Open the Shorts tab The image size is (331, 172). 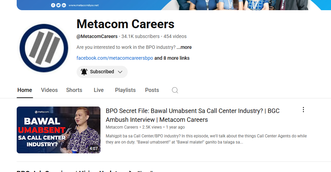click(x=74, y=90)
